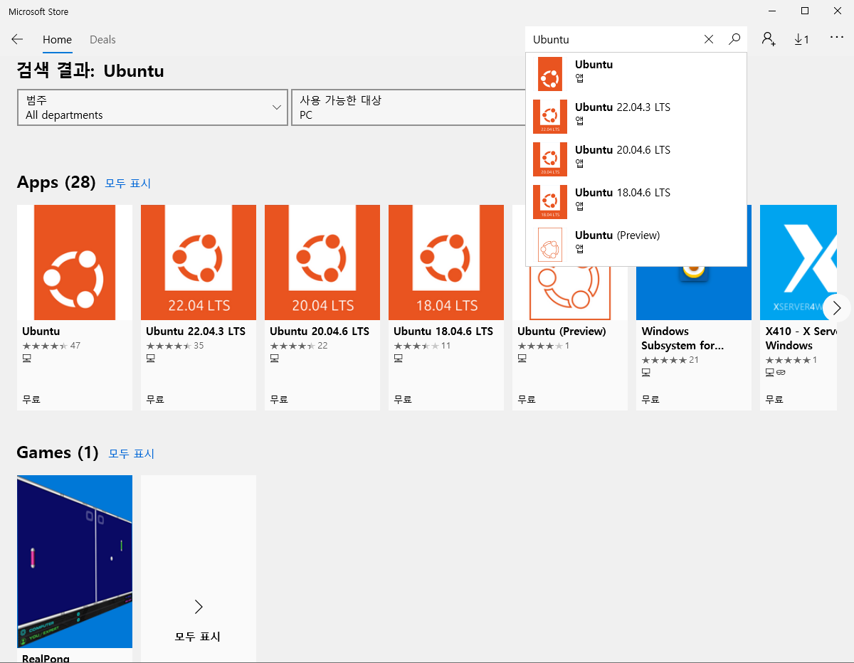Open the account sign-in icon
The image size is (854, 663).
(x=769, y=39)
